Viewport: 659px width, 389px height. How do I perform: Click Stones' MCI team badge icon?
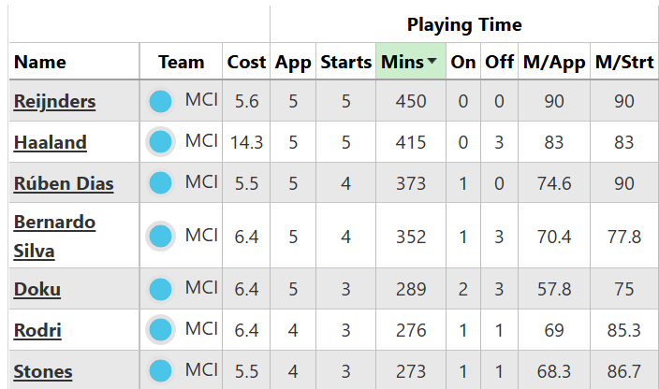(161, 371)
